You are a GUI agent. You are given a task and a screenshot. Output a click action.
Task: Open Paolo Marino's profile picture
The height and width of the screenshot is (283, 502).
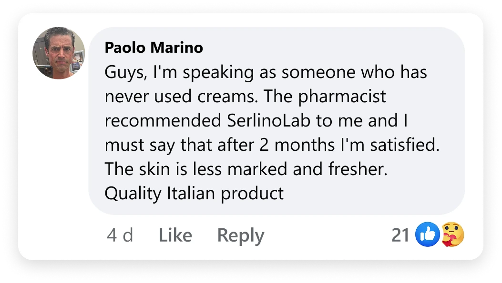click(x=59, y=53)
